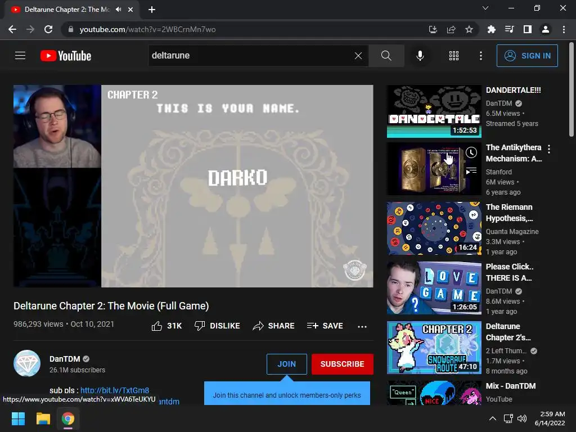The image size is (576, 432).
Task: Add Antikythera video to Watch Later
Action: (x=471, y=152)
